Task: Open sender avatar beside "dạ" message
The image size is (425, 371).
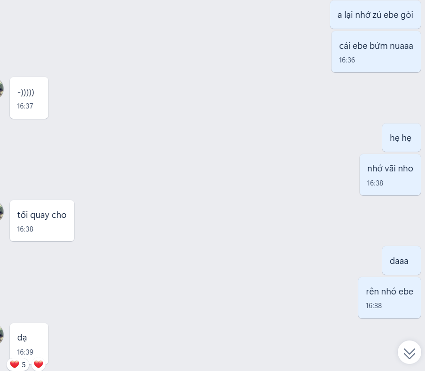Action: [x=1, y=335]
